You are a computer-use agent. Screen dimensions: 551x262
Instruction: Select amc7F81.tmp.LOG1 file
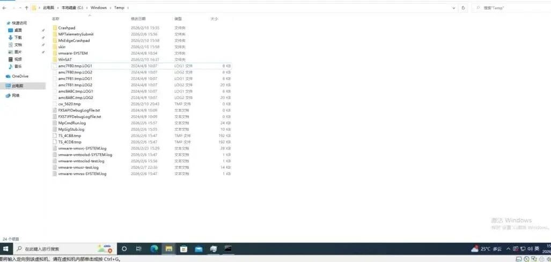click(x=141, y=79)
